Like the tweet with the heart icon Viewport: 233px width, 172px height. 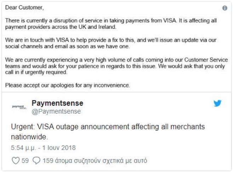coord(16,161)
